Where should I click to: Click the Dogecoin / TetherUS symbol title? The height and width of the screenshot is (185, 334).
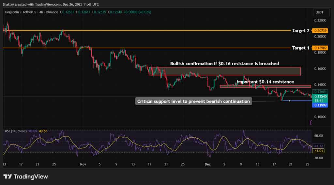click(x=22, y=12)
